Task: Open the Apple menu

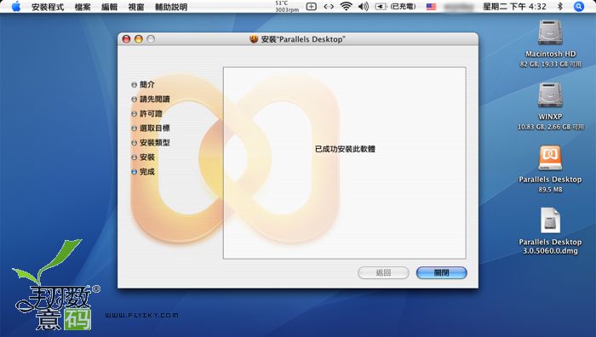Action: click(16, 7)
